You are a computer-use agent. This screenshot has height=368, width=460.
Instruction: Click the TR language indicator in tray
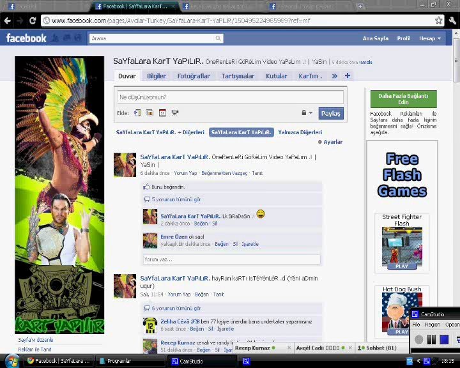click(410, 361)
